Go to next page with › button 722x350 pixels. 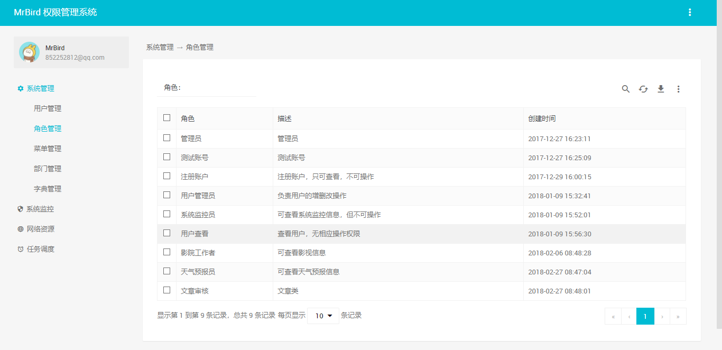click(x=662, y=316)
